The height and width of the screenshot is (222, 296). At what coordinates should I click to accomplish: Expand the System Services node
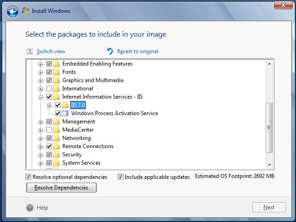click(40, 163)
